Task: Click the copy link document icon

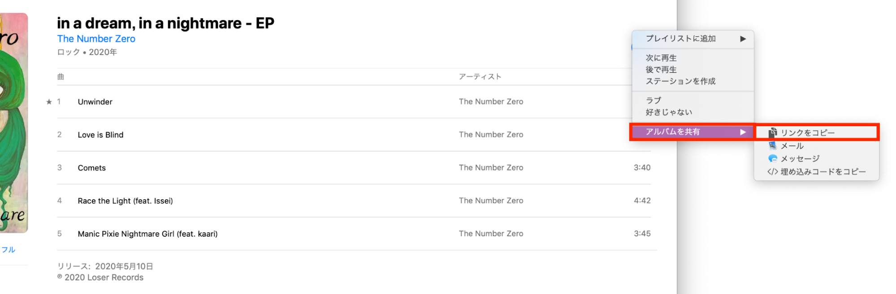Action: click(773, 132)
